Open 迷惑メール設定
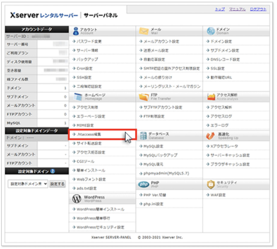277x249 pixels. [x=156, y=51]
